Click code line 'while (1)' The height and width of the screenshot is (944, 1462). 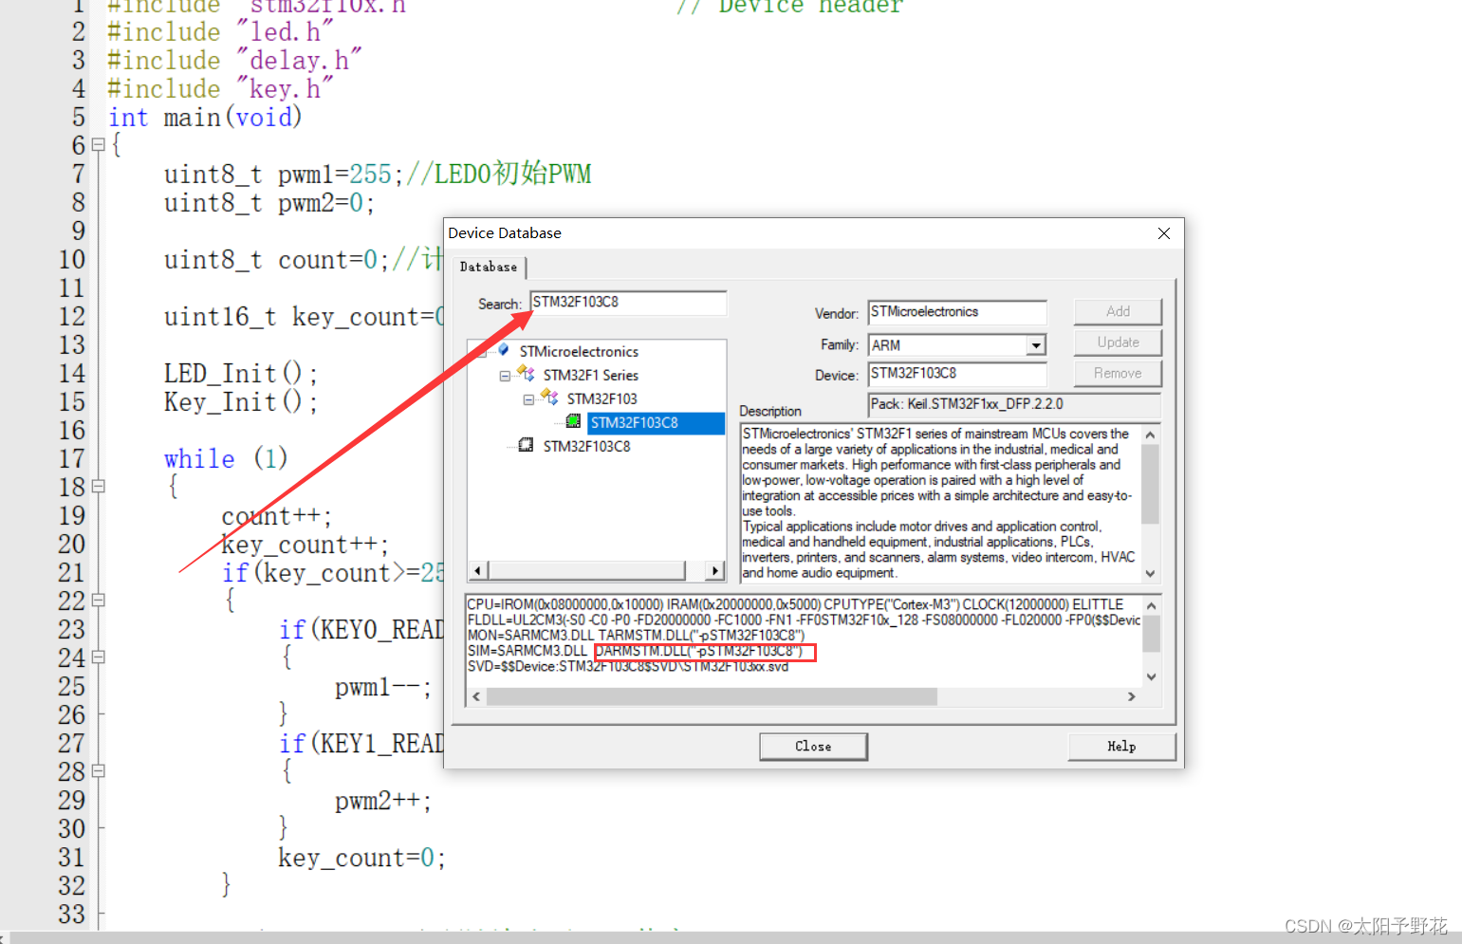226,458
